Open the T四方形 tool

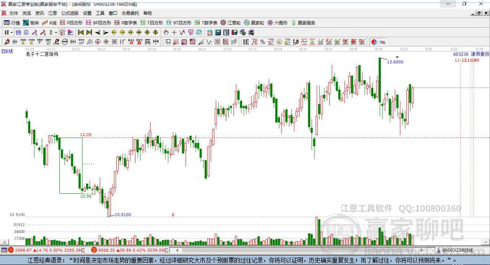[x=152, y=23]
